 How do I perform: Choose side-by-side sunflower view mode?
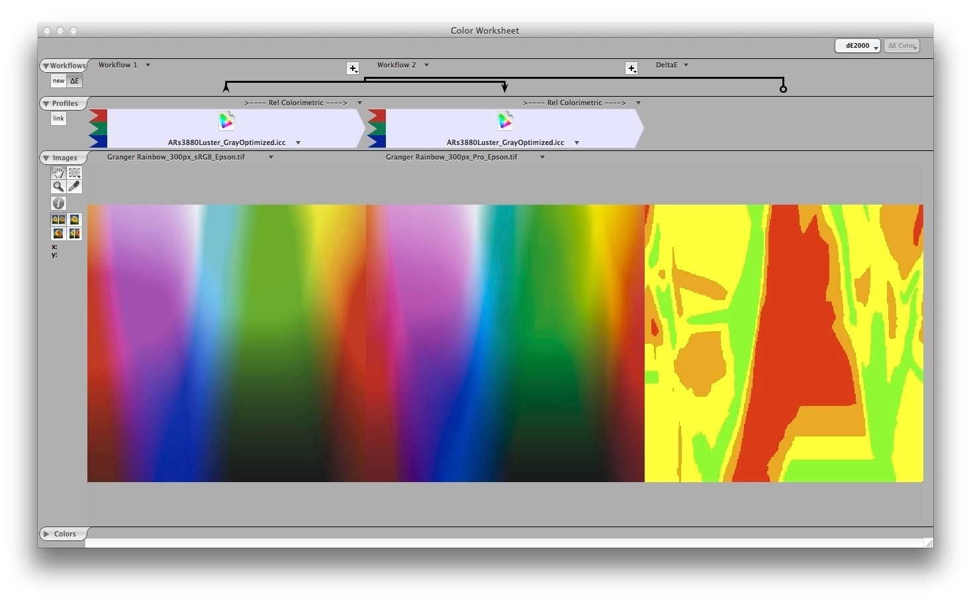tap(58, 219)
